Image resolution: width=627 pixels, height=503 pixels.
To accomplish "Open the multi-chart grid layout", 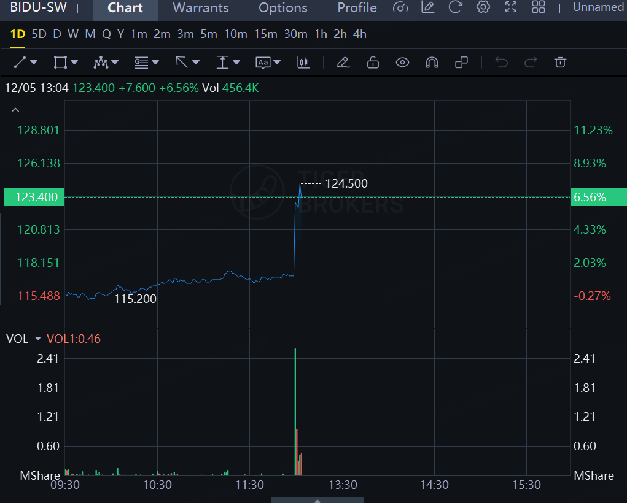I will (538, 7).
